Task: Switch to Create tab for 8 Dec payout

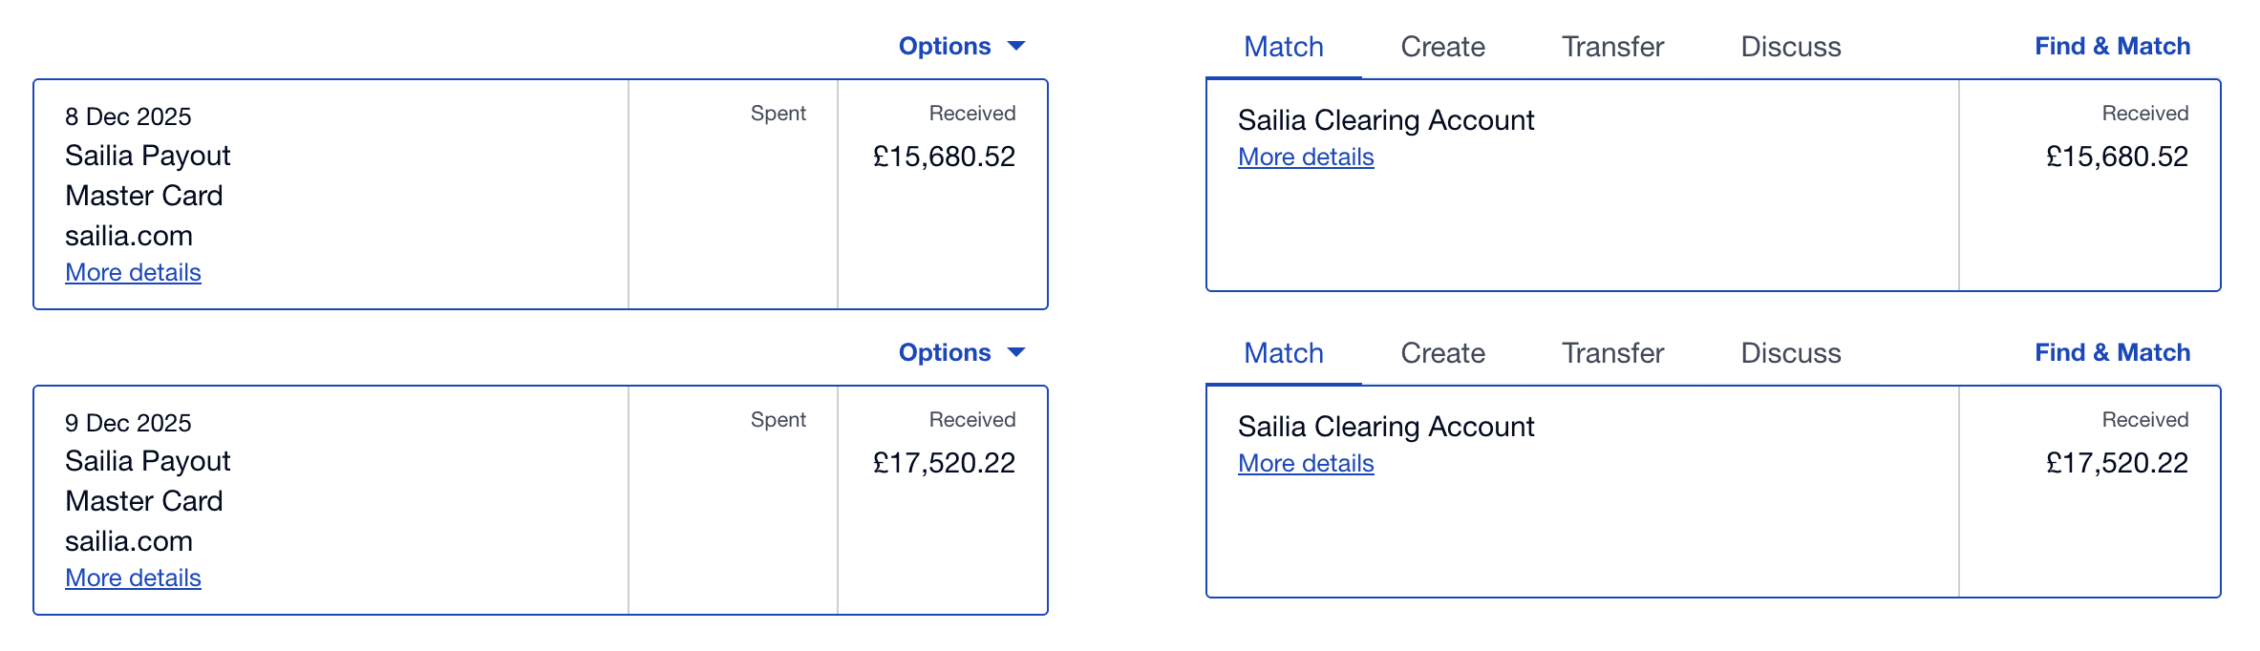Action: click(1442, 47)
